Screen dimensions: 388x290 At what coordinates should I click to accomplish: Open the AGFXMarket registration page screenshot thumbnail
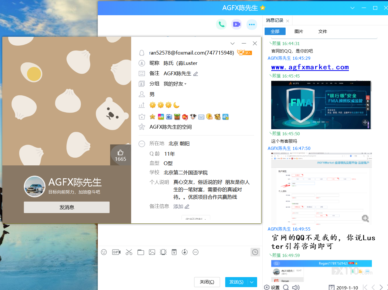pyautogui.click(x=322, y=188)
